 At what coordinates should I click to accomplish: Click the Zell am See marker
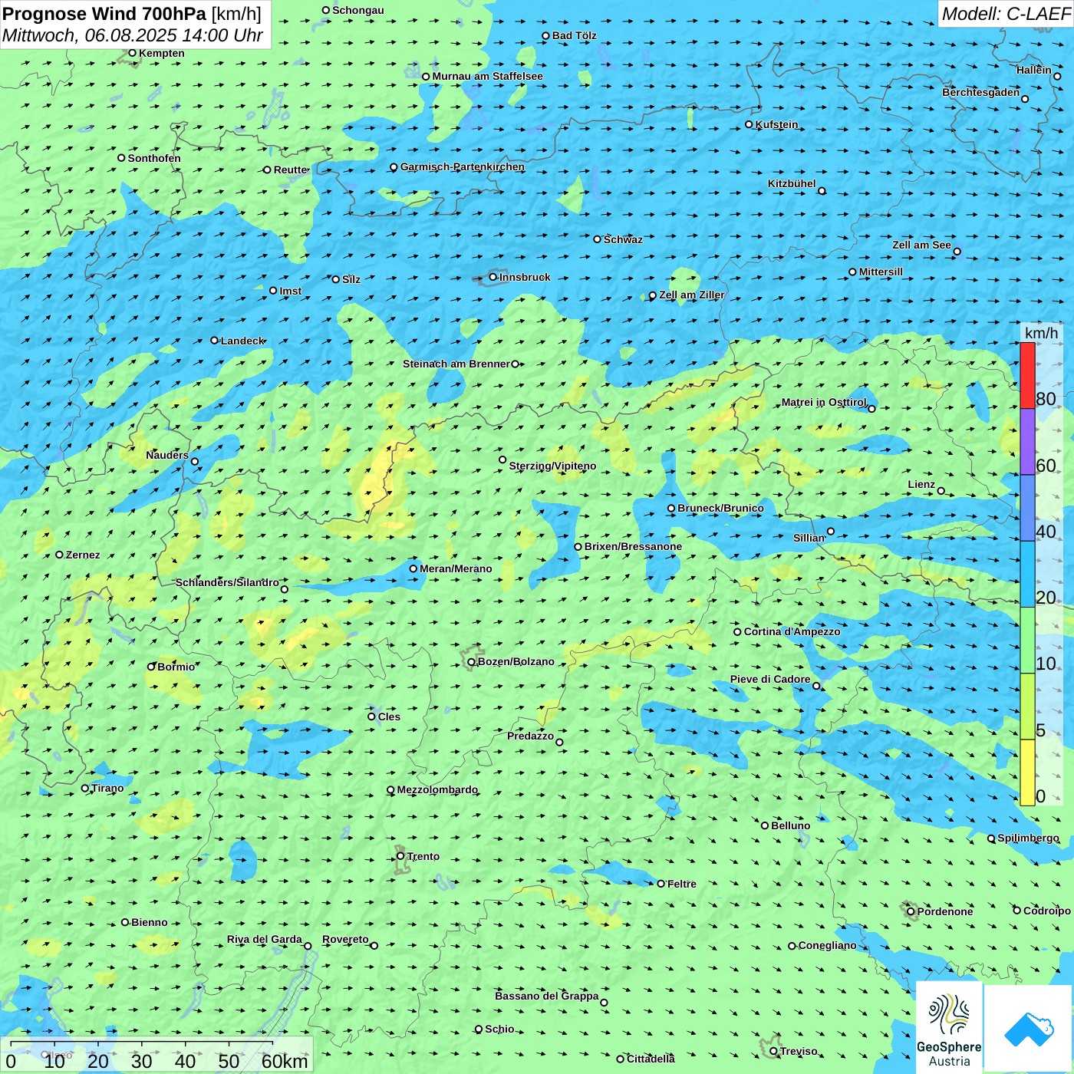point(957,252)
